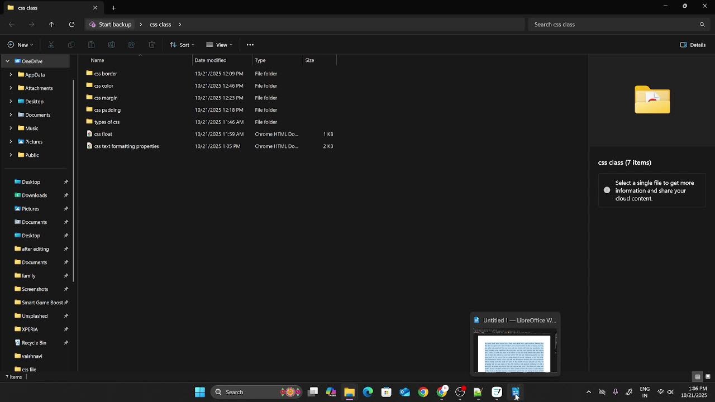Go up one folder level
Screen dimensions: 715x402
point(51,25)
